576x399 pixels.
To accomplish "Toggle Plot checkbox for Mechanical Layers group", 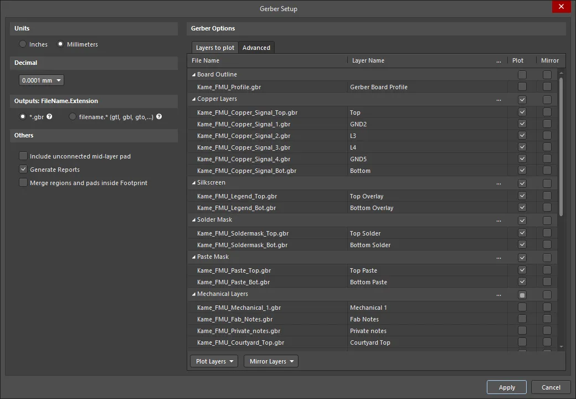I will click(522, 295).
